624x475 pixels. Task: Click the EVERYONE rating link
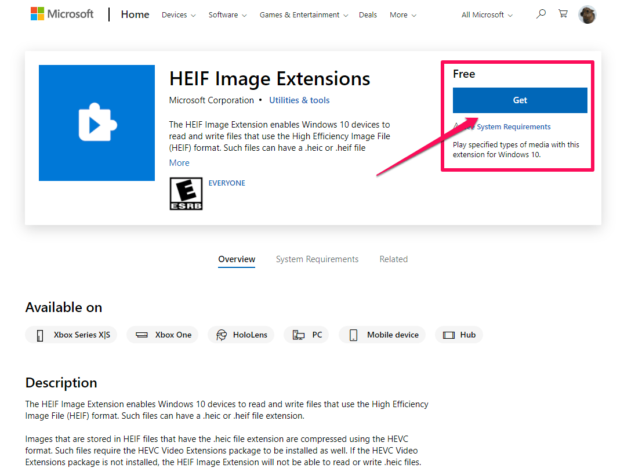(227, 183)
